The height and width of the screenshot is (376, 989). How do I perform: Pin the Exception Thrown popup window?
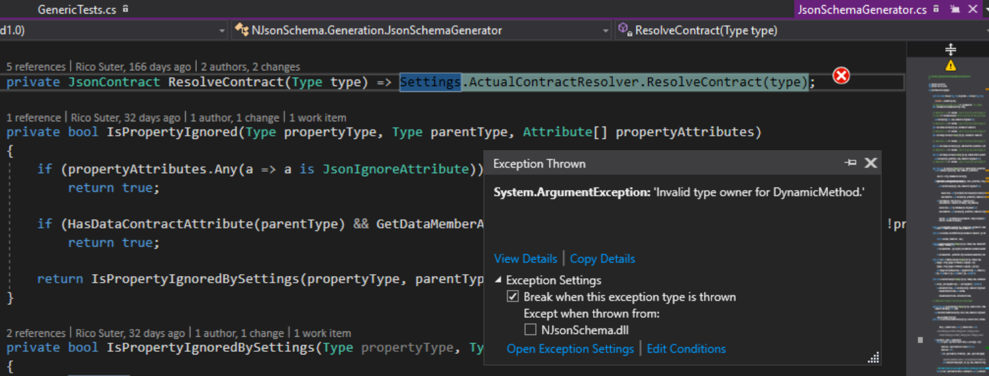click(851, 163)
